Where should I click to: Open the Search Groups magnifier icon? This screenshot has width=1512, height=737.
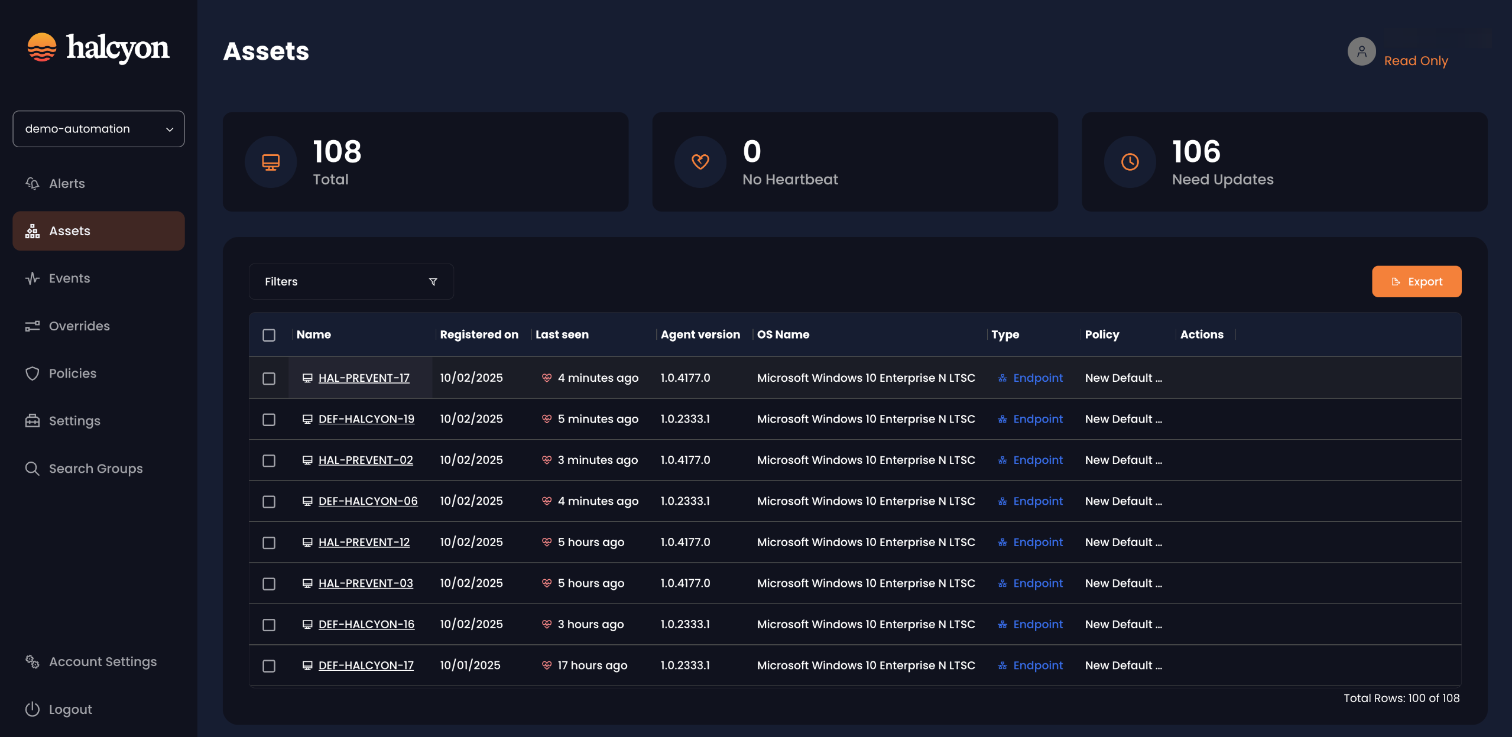click(32, 468)
